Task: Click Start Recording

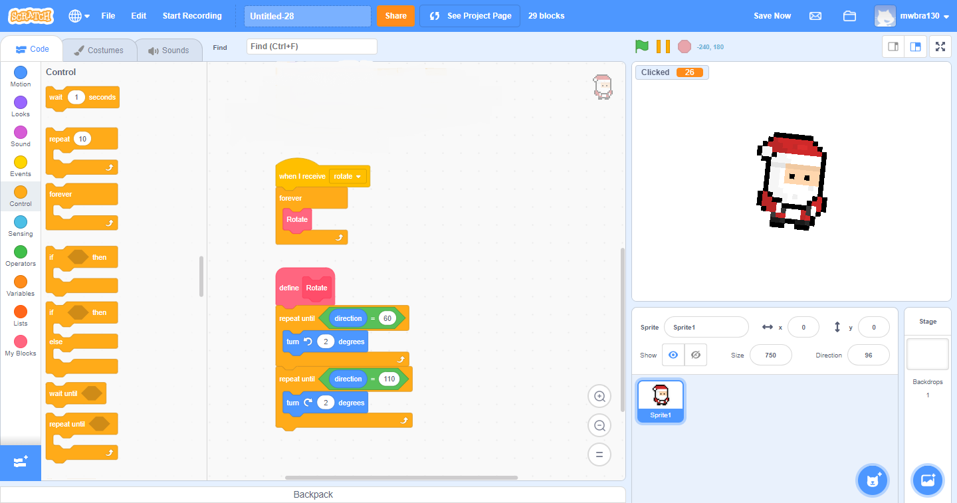Action: click(x=192, y=16)
